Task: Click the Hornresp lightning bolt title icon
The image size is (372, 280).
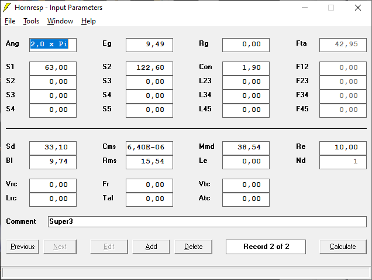Action: pos(7,8)
